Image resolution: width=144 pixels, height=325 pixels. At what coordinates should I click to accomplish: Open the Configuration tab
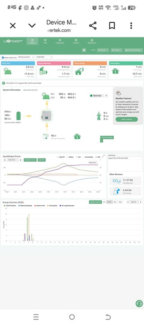click(60, 41)
